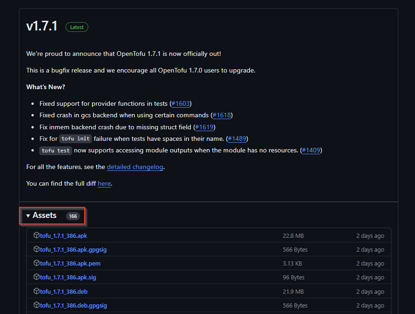Click the 166 assets count badge
Viewport: 415px width, 314px height.
[x=73, y=216]
